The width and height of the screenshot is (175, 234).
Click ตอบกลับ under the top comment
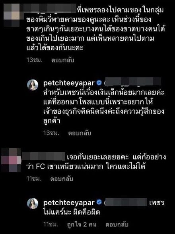coord(63,60)
